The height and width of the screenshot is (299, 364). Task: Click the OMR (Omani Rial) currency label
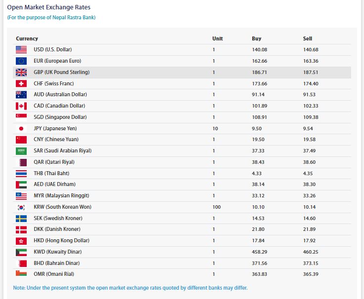pyautogui.click(x=54, y=274)
